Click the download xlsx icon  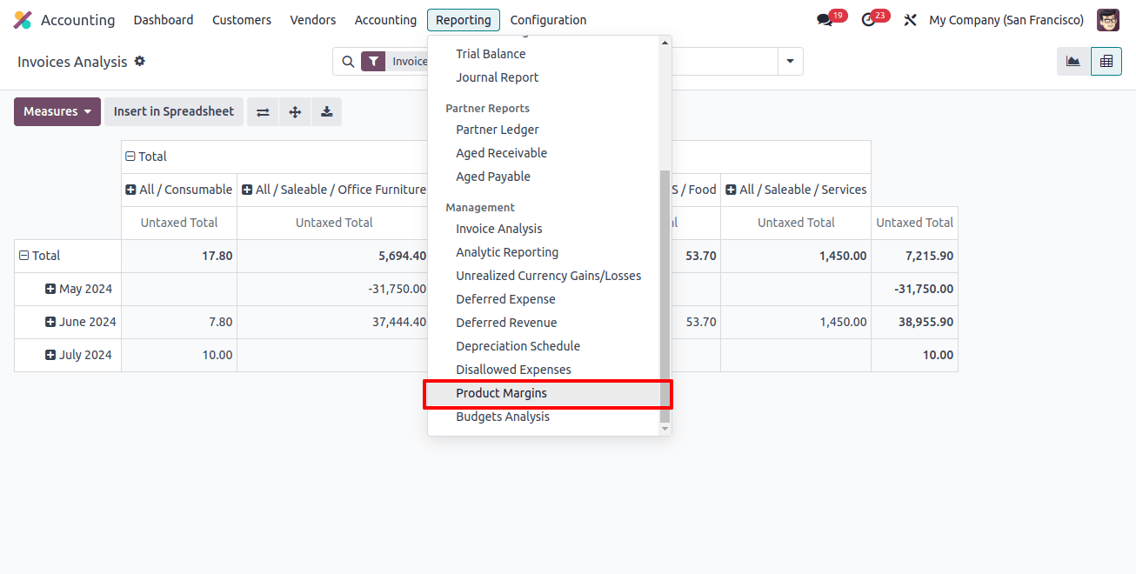pos(326,111)
